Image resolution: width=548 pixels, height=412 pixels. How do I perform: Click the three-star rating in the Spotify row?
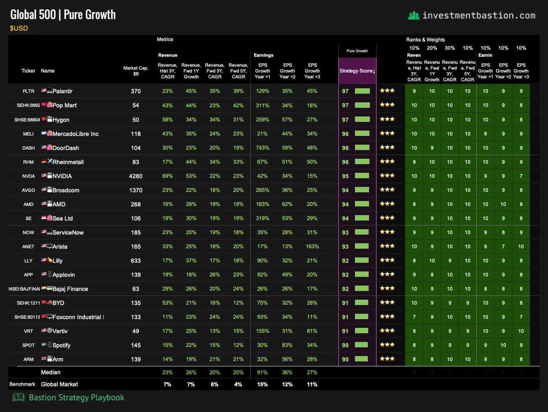click(387, 345)
